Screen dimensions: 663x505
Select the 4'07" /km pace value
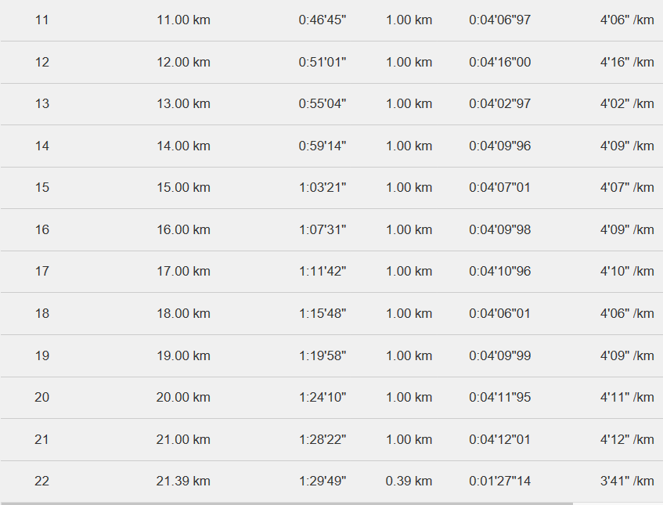point(627,187)
